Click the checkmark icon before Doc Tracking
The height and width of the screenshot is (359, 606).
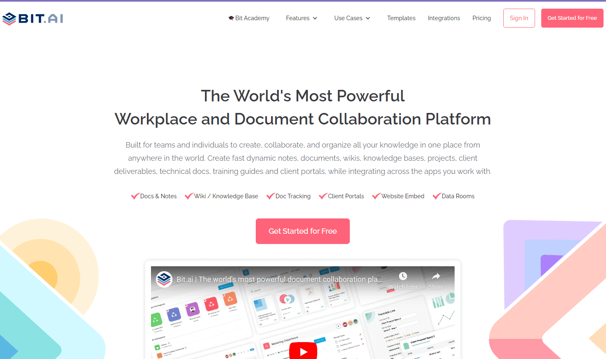tap(271, 196)
